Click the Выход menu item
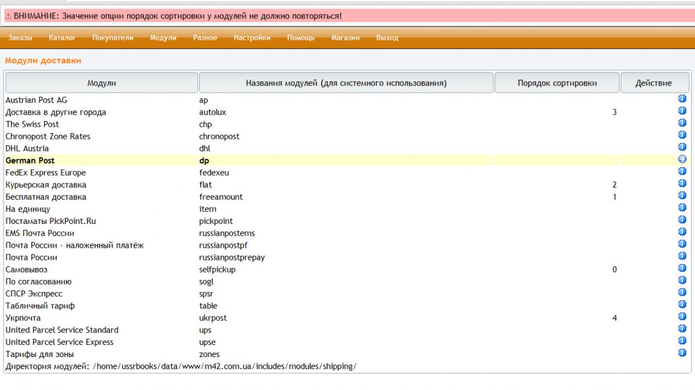The height and width of the screenshot is (390, 695). pyautogui.click(x=387, y=38)
